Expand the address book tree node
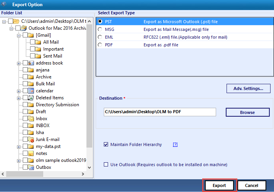Image resolution: width=274 pixels, height=192 pixels. pyautogui.click(x=19, y=63)
